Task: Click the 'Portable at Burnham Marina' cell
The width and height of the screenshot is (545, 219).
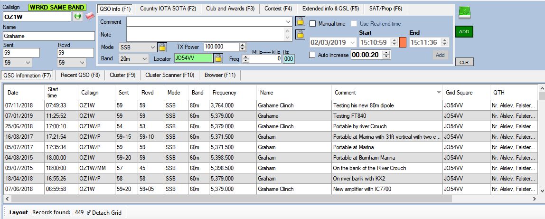Action: (x=387, y=157)
